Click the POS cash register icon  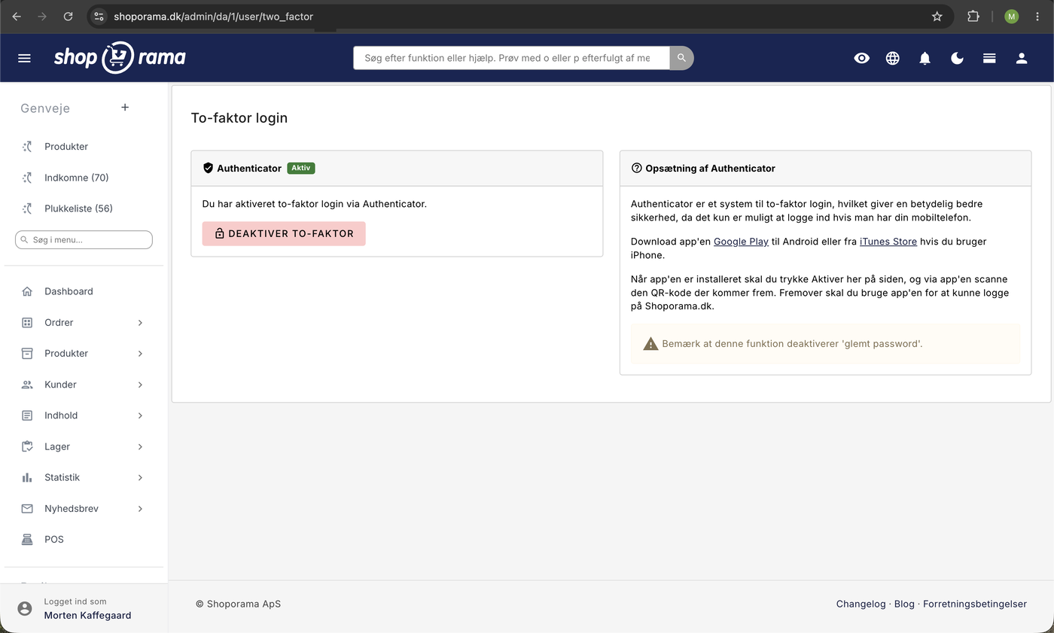pos(27,540)
